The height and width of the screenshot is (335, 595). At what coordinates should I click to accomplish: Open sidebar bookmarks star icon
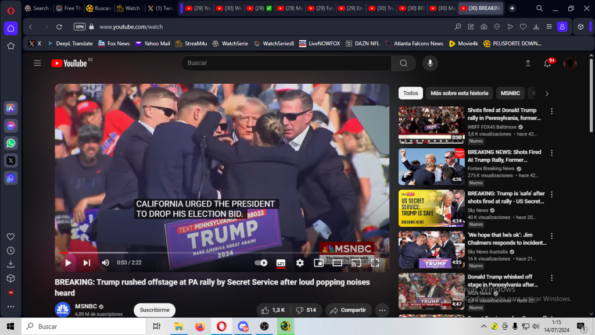[10, 46]
